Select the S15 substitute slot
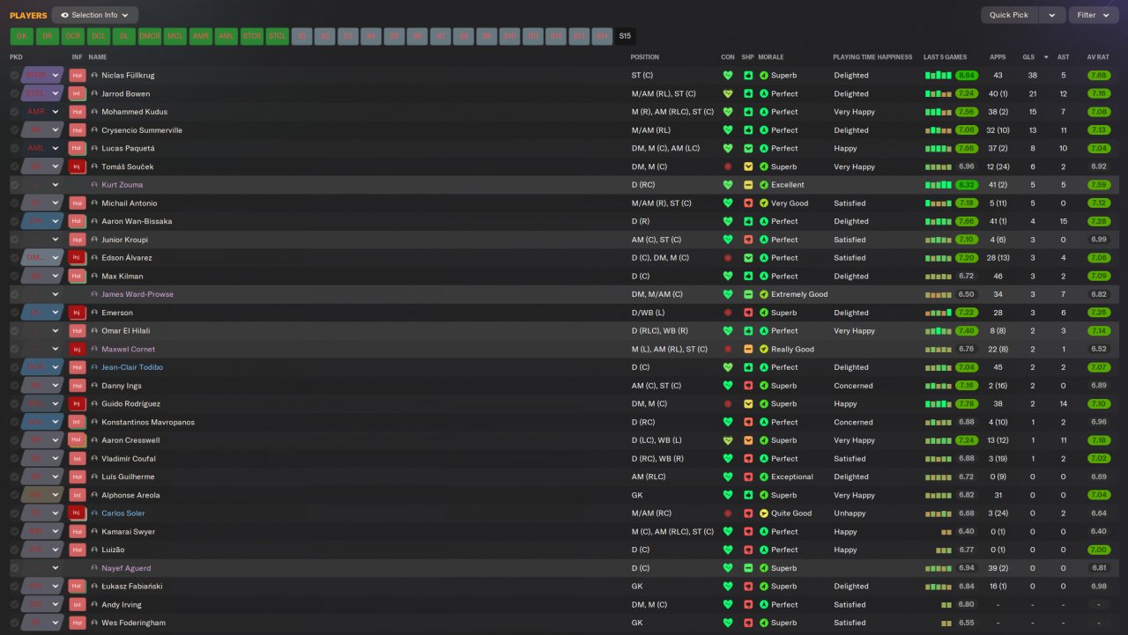 click(625, 36)
